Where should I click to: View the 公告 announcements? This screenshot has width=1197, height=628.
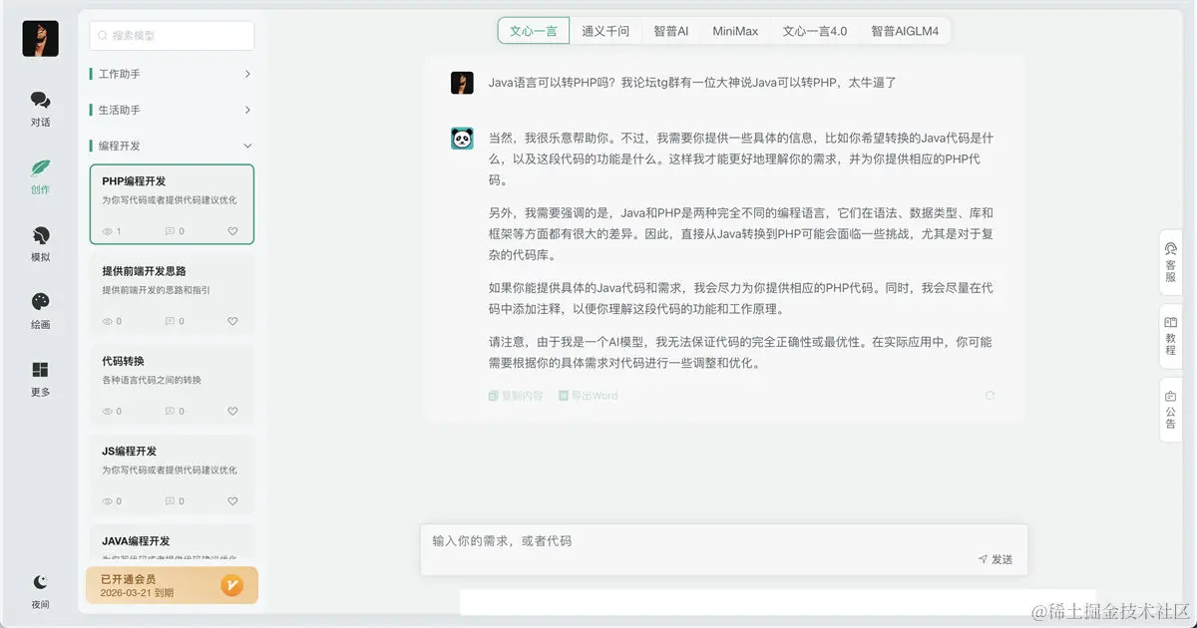point(1169,410)
